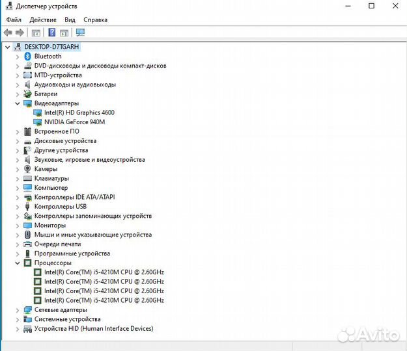Open the Действие menu

(43, 19)
